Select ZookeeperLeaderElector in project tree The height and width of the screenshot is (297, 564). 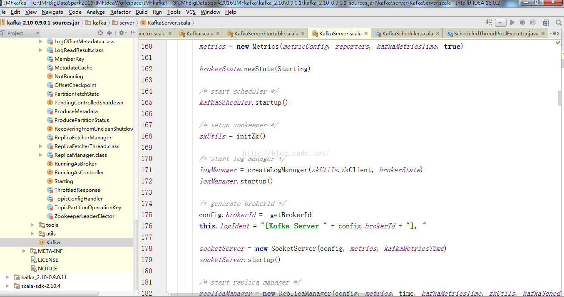84,216
